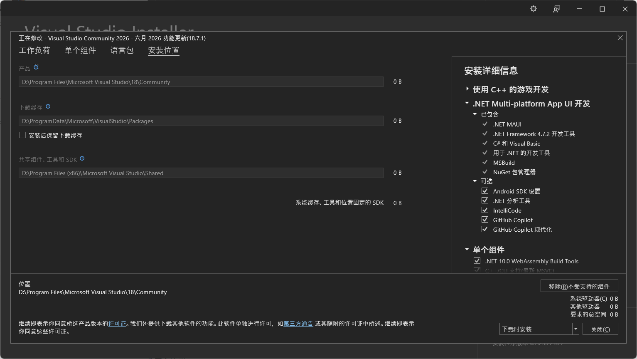Image resolution: width=637 pixels, height=359 pixels.
Task: Click 移除(R)不受支持的组件 button
Action: (x=579, y=286)
